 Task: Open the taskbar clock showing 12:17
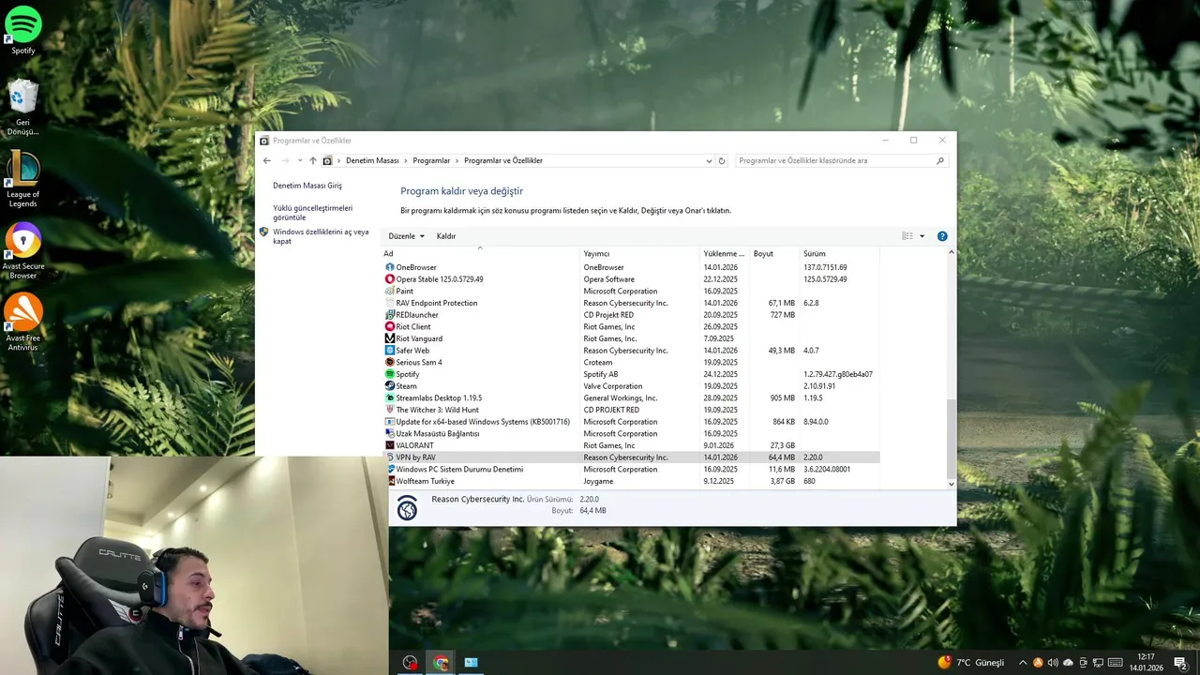point(1146,663)
